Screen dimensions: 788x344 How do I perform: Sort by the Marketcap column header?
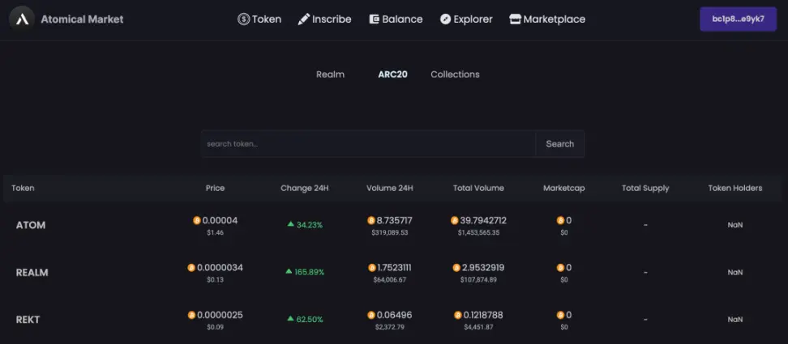[564, 188]
